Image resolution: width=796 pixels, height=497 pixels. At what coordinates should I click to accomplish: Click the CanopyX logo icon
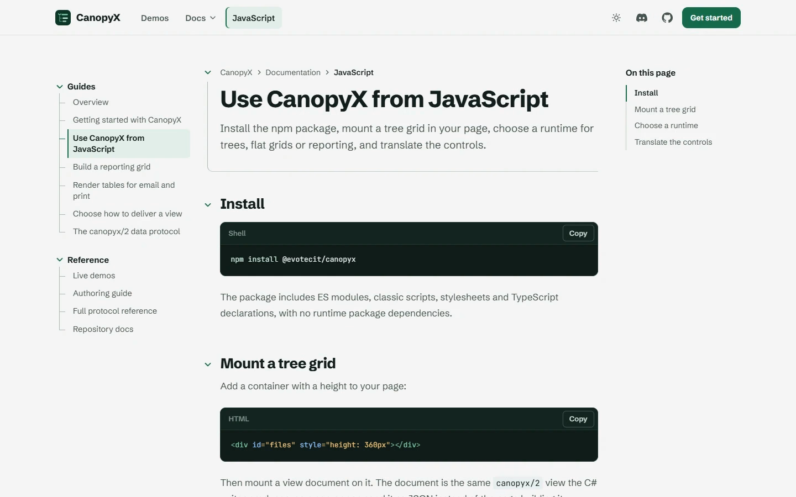coord(63,18)
